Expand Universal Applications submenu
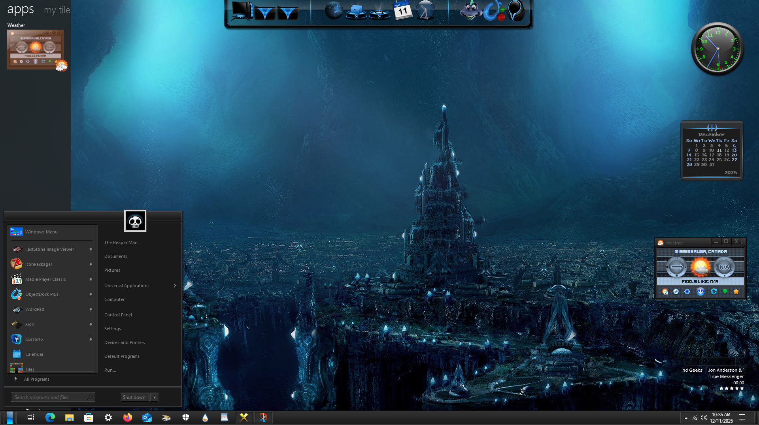 coord(175,286)
